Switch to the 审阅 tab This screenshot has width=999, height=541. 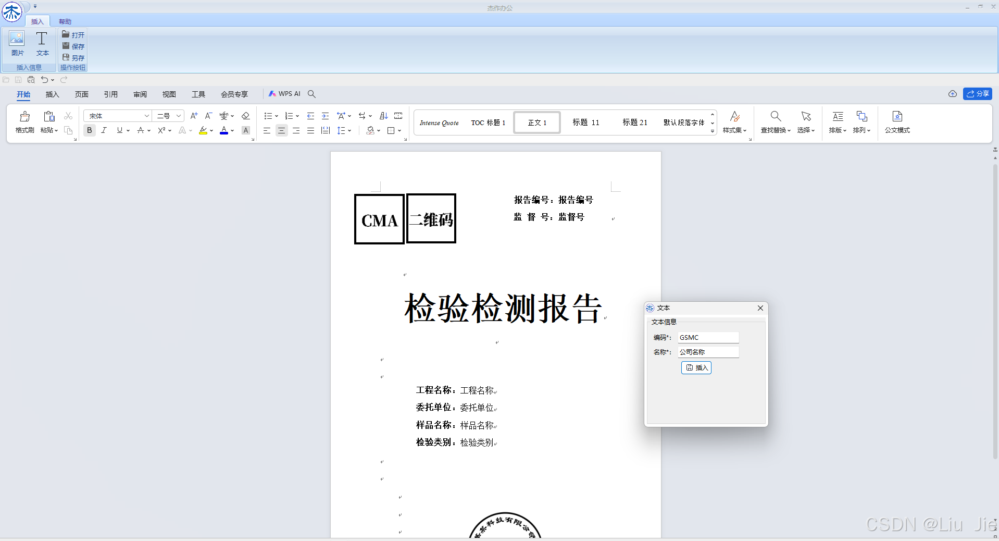click(140, 94)
